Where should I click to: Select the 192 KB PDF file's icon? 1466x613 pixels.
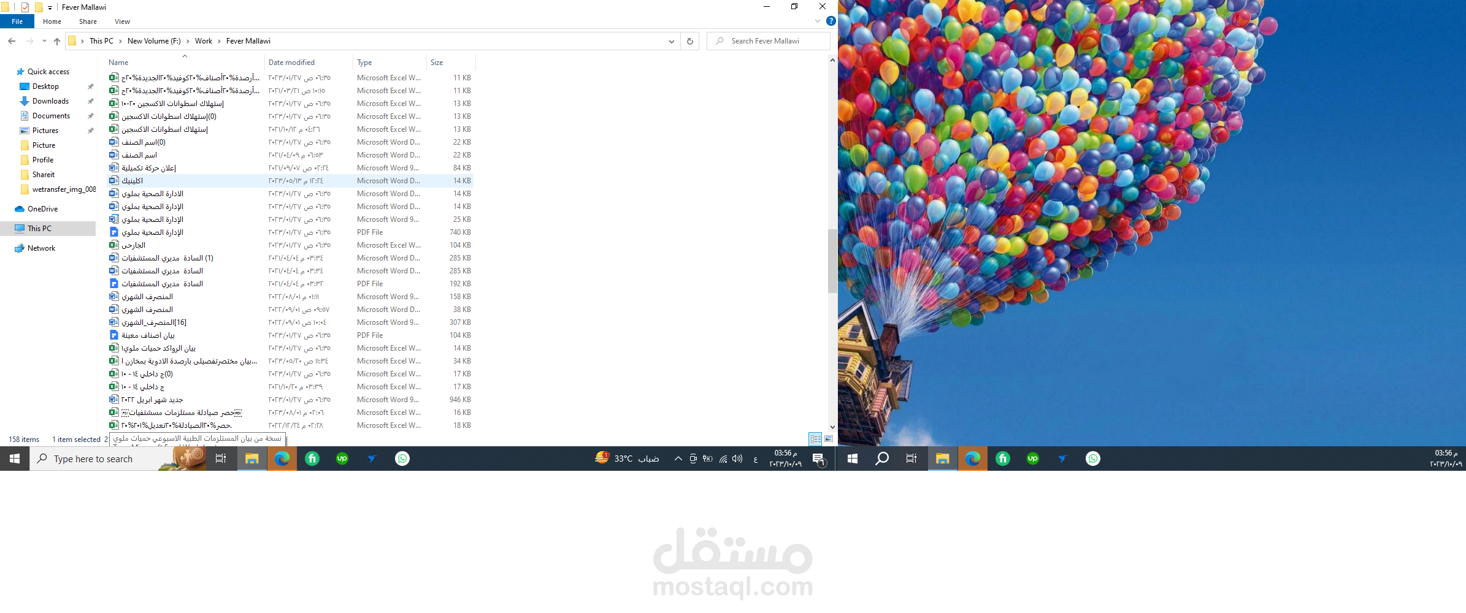[x=113, y=284]
